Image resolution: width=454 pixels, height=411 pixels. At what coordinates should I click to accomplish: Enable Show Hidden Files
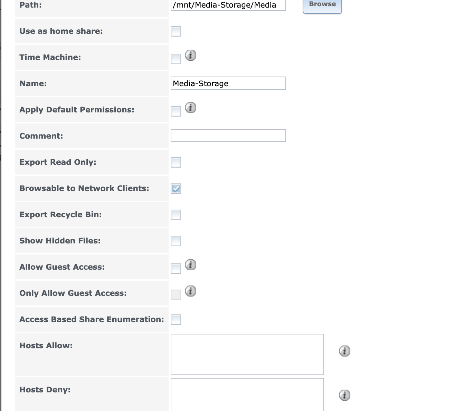(x=176, y=241)
